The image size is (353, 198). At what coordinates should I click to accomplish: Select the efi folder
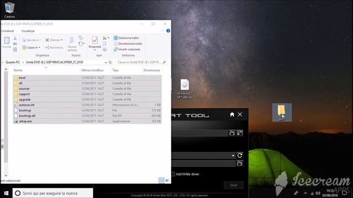click(87, 83)
